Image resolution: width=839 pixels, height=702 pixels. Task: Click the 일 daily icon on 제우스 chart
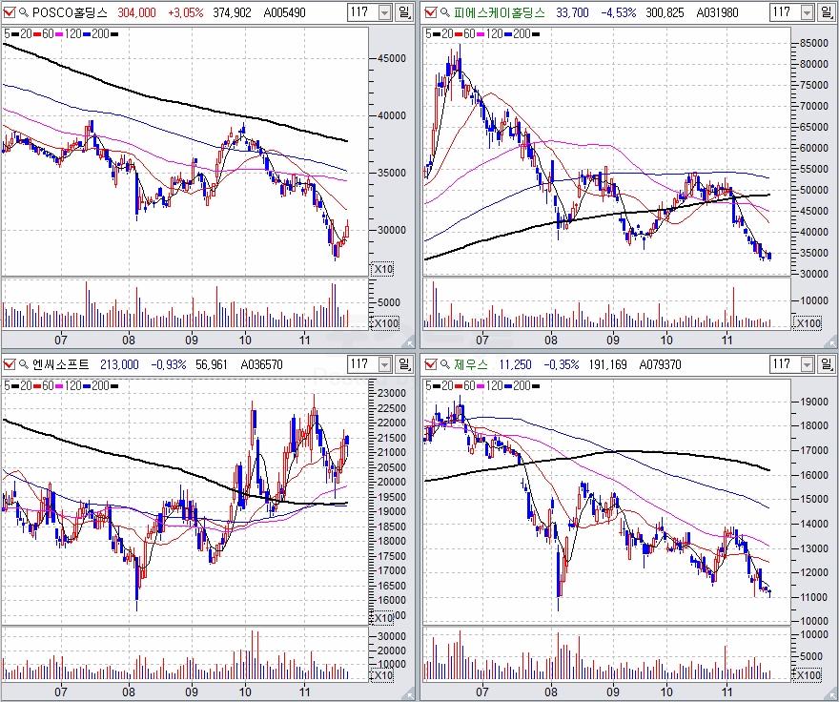coord(826,363)
